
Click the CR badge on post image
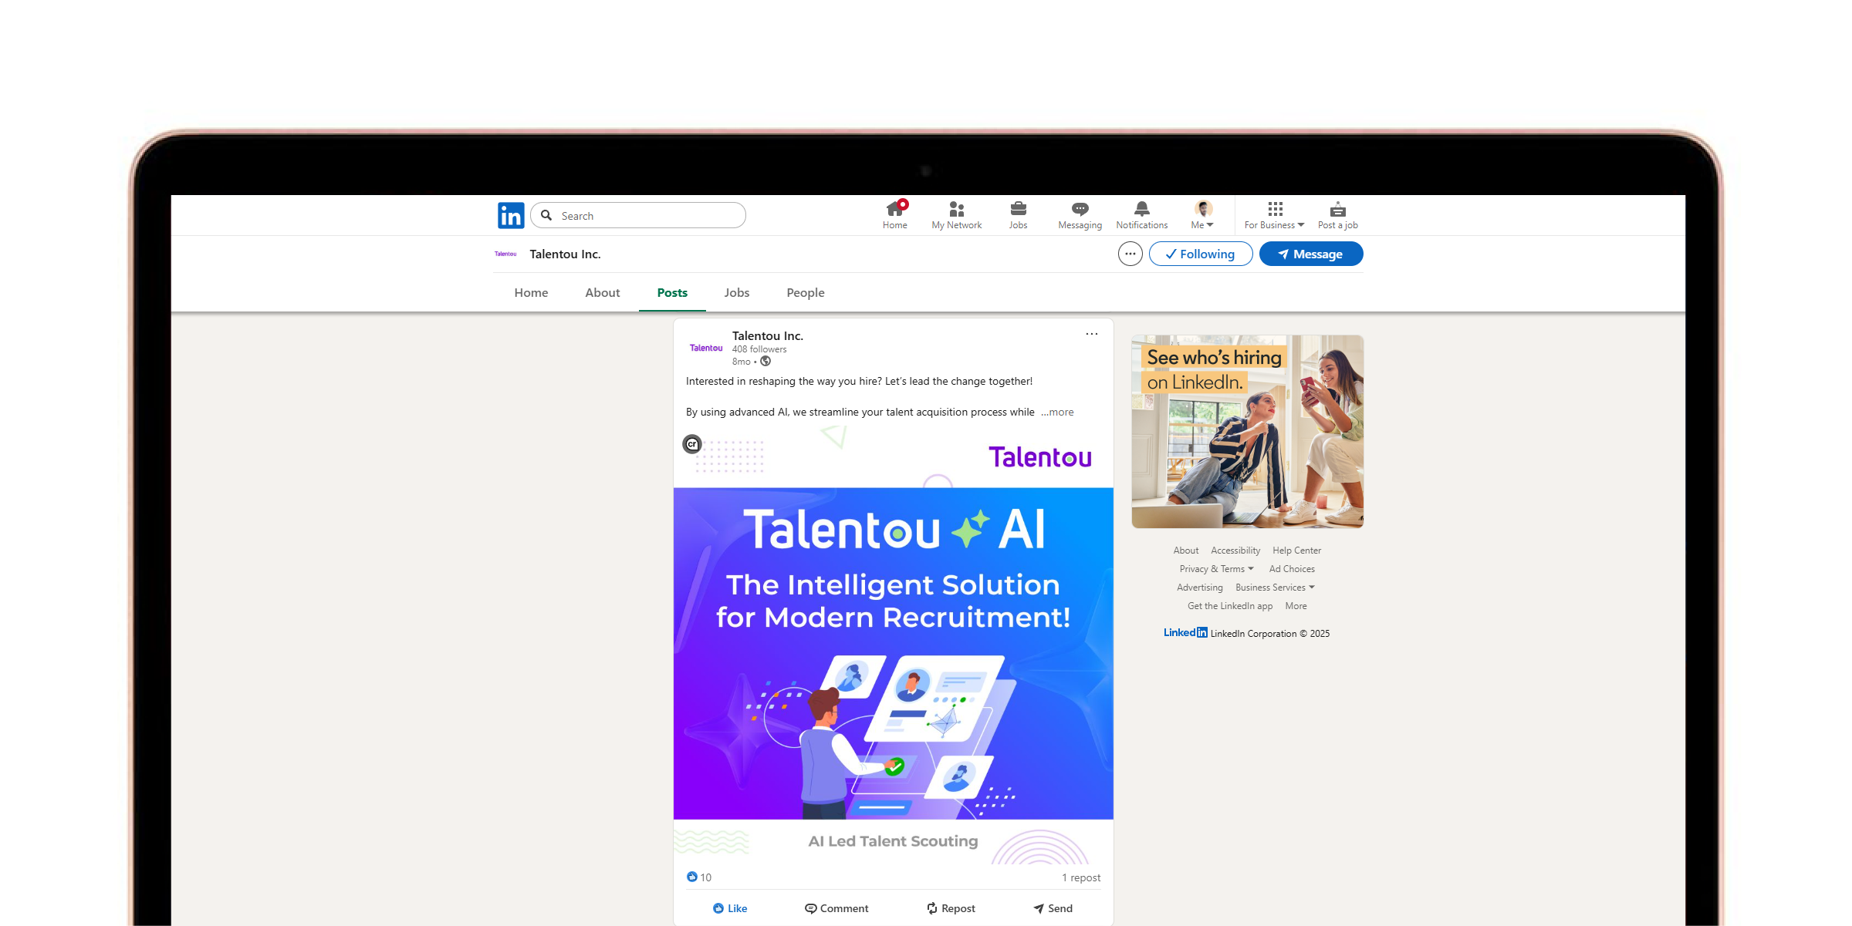(x=692, y=444)
